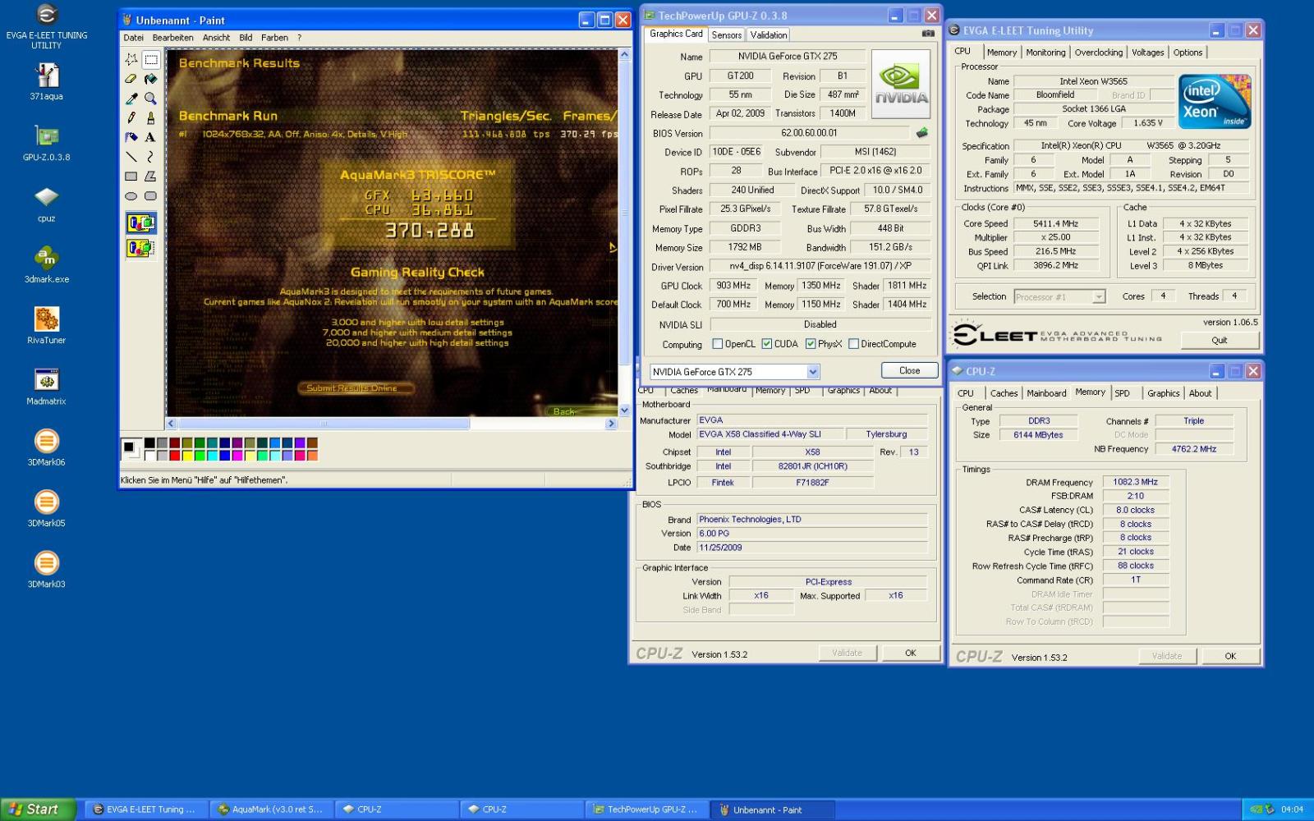
Task: Choose the opaque selection option in Paint
Action: tap(141, 222)
